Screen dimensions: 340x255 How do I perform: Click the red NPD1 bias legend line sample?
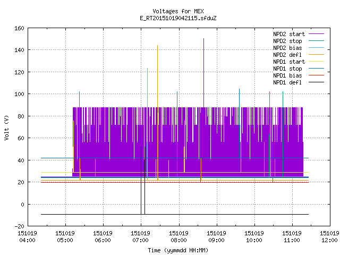click(x=316, y=75)
